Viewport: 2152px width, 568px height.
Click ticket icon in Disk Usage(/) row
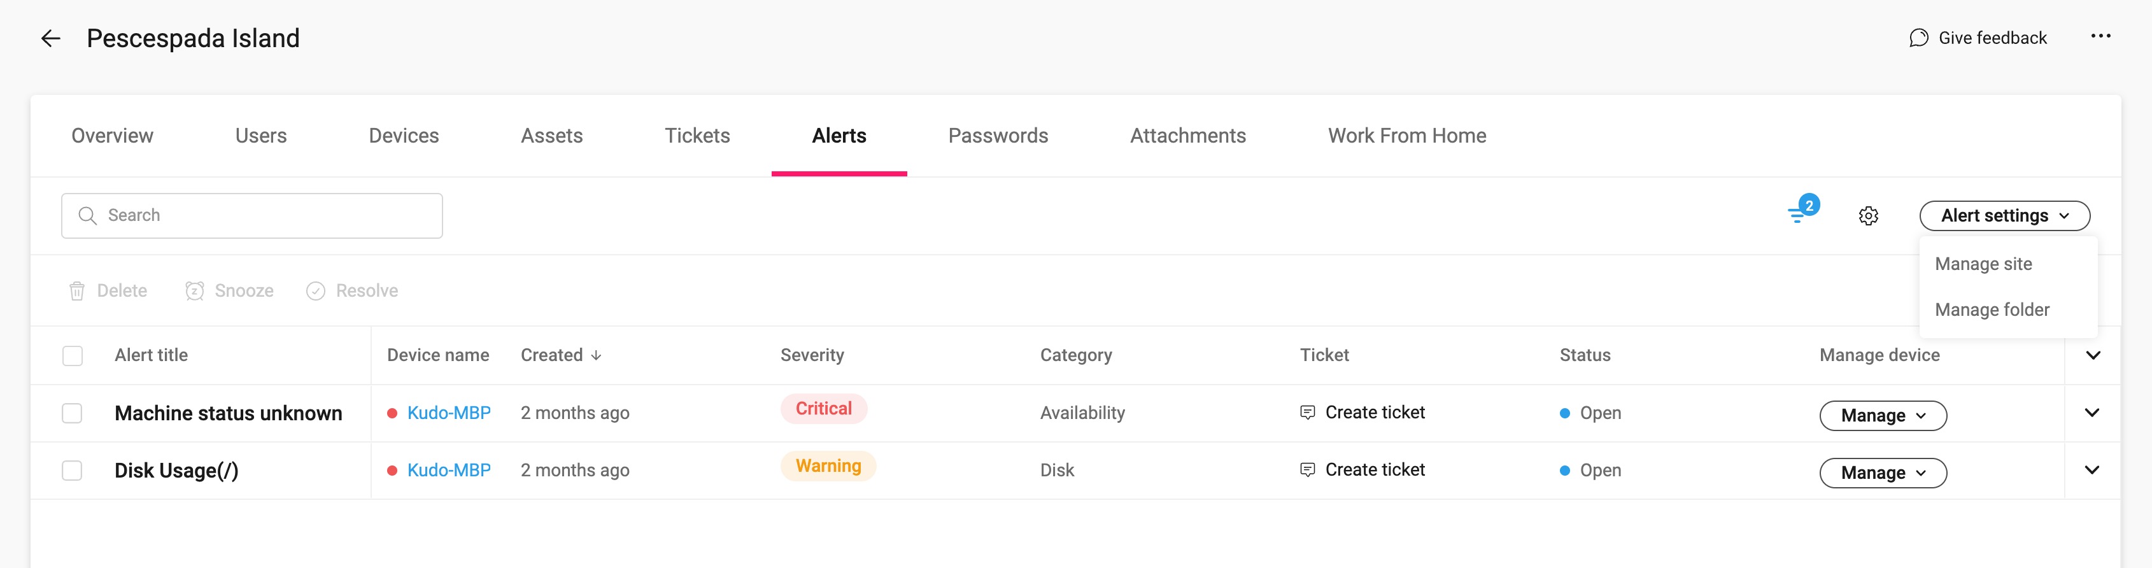pyautogui.click(x=1307, y=471)
